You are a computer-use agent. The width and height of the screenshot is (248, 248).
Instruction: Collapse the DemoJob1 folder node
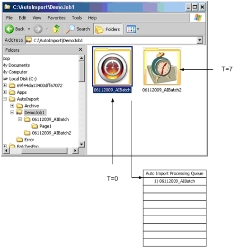[x=12, y=112]
